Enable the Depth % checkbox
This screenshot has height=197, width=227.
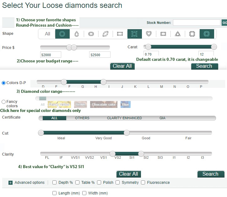(54, 182)
